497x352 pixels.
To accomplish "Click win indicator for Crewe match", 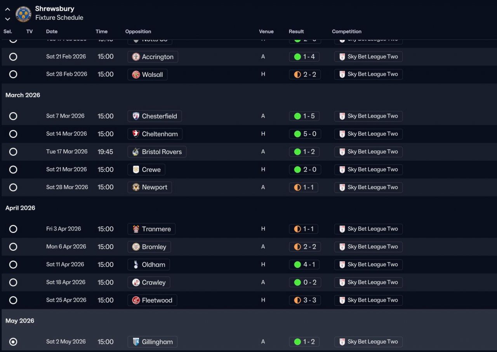I will click(x=297, y=170).
